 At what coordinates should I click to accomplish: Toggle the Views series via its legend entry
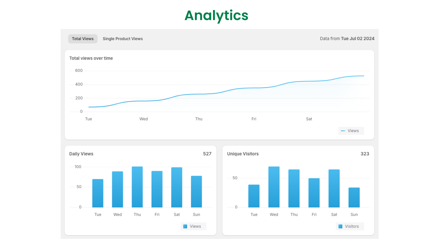(x=351, y=131)
